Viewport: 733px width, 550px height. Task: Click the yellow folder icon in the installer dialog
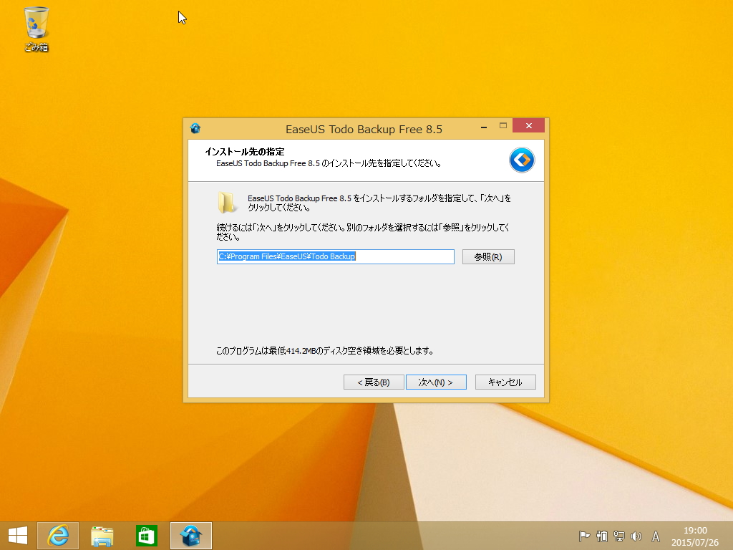pyautogui.click(x=228, y=203)
